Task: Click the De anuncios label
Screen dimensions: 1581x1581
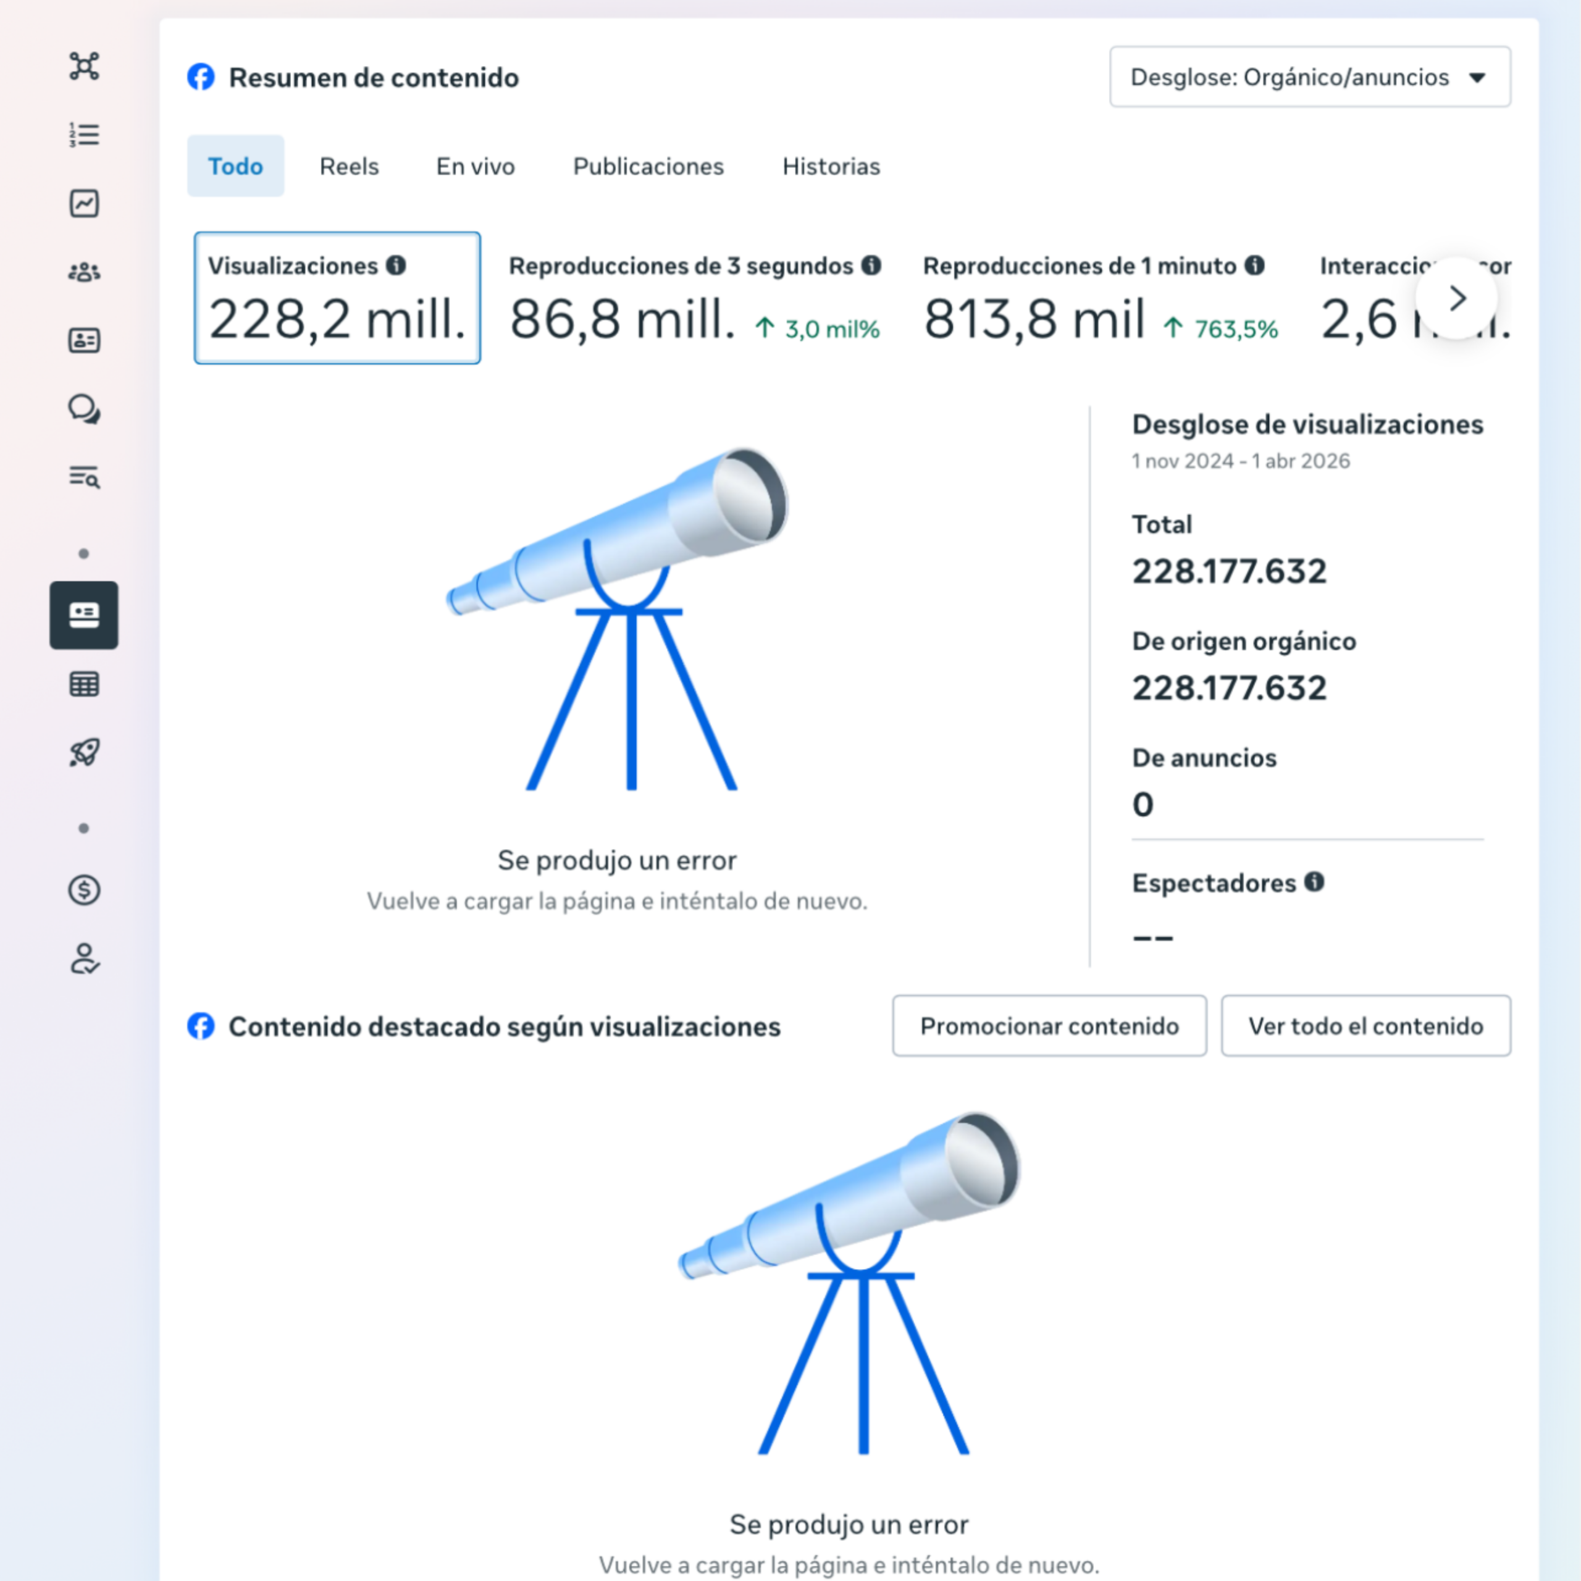Action: pyautogui.click(x=1204, y=758)
